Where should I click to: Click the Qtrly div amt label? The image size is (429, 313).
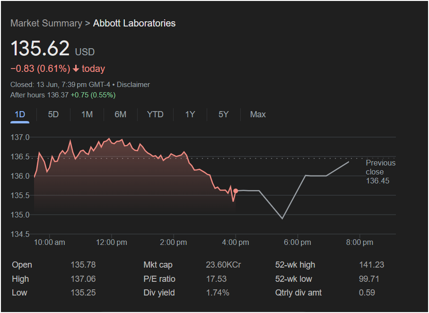298,293
